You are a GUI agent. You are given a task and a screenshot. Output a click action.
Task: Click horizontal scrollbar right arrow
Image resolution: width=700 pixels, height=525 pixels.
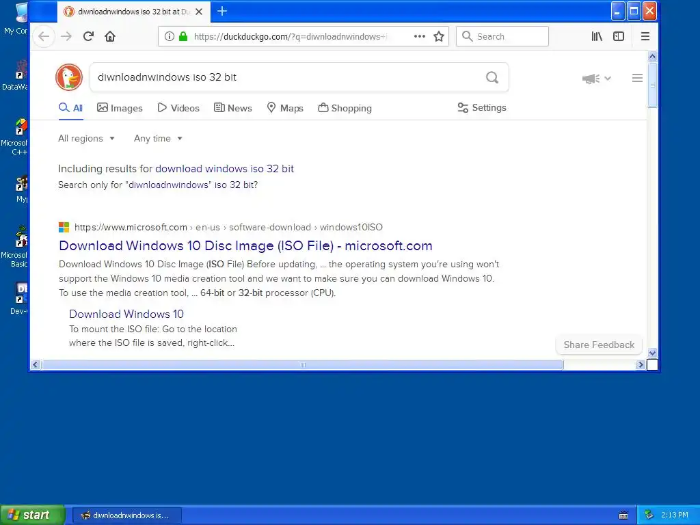[641, 365]
